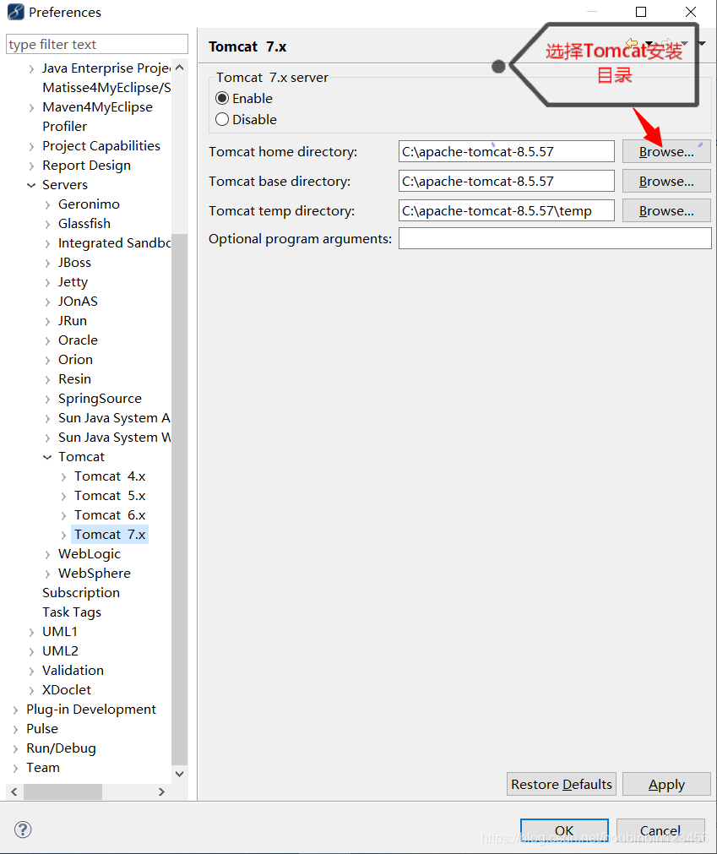
Task: Click the Apply button
Action: (666, 784)
